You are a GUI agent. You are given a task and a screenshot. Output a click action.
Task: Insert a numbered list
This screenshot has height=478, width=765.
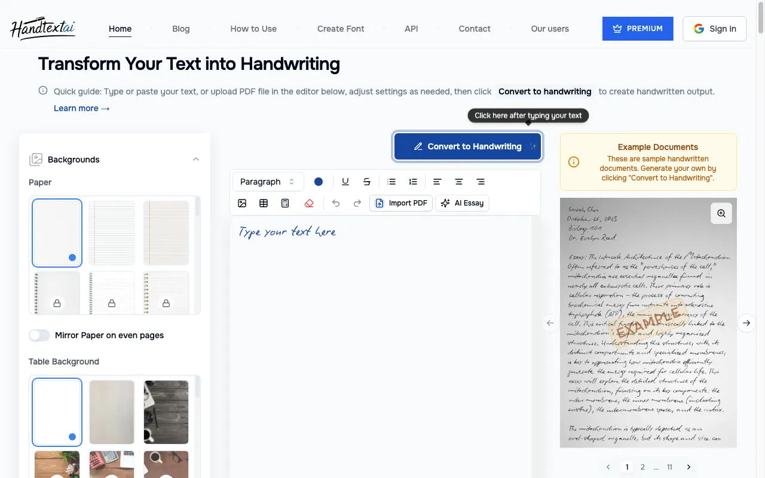(413, 182)
